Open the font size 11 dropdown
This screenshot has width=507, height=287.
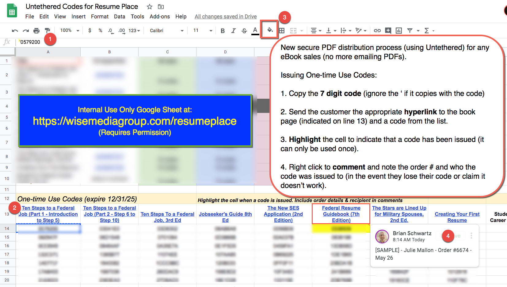pos(203,30)
